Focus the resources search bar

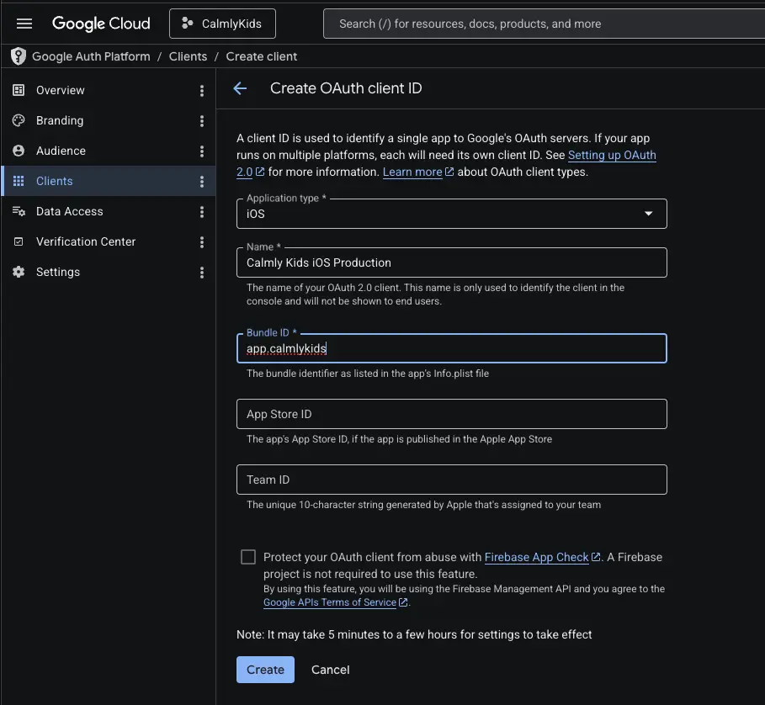tap(544, 24)
